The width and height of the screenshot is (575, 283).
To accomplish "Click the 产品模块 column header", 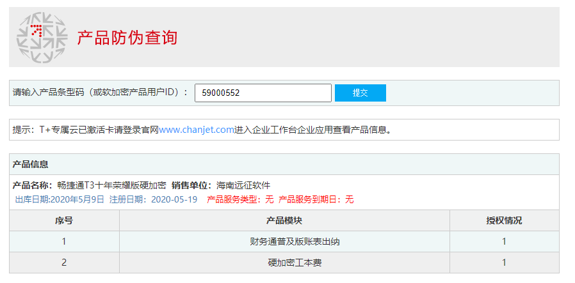I will coord(284,220).
